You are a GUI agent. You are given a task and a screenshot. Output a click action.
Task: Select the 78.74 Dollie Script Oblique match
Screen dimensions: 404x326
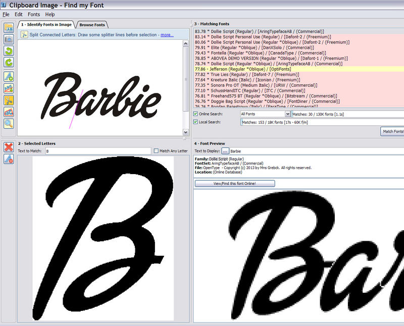[x=299, y=64]
